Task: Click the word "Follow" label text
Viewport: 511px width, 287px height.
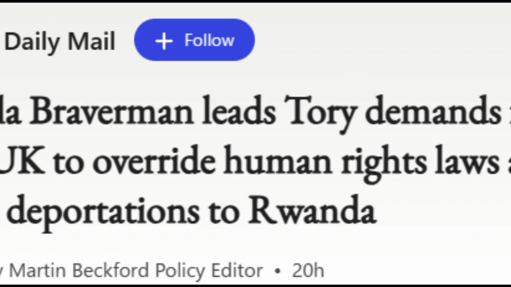Action: point(209,40)
